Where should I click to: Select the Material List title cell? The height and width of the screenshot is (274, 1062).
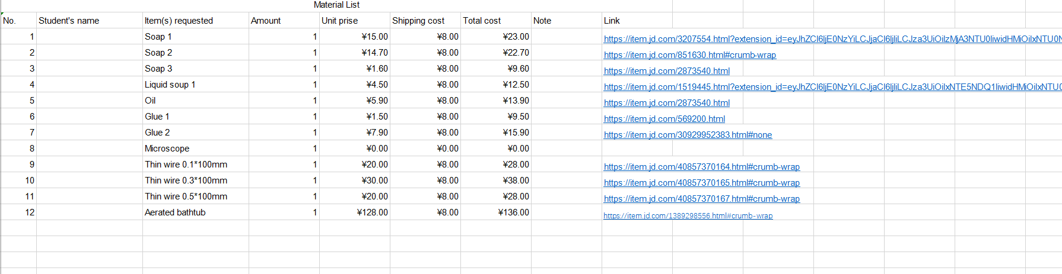(x=336, y=5)
